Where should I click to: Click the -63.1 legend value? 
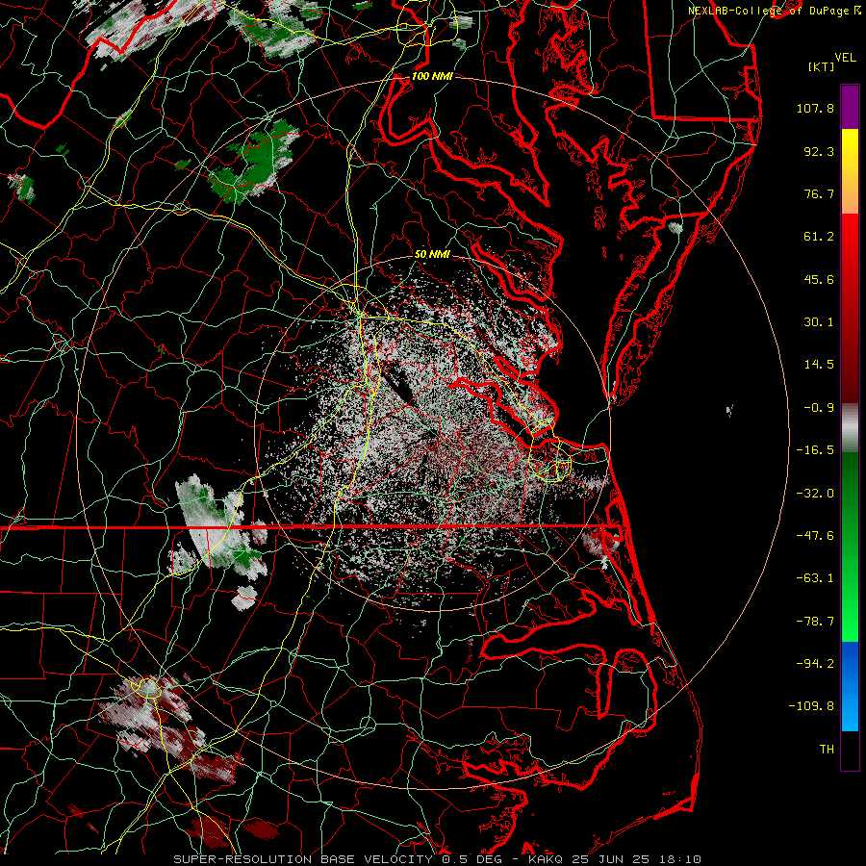[815, 578]
